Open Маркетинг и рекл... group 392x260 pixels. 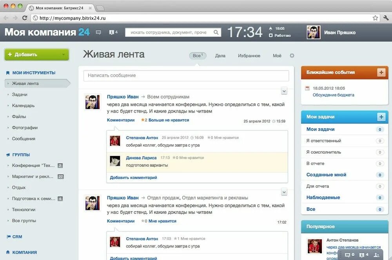33,176
